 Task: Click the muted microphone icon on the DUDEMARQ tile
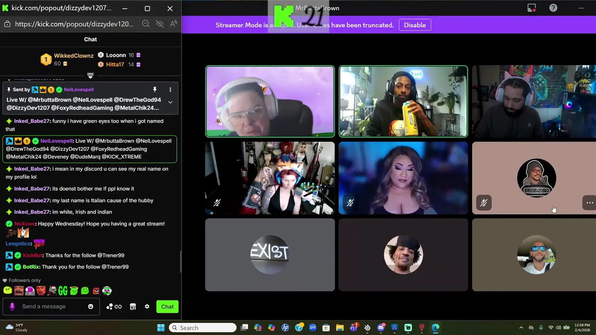coord(483,203)
